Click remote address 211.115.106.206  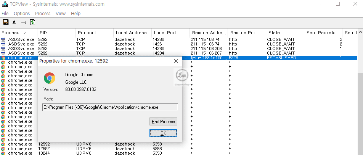coord(206,49)
